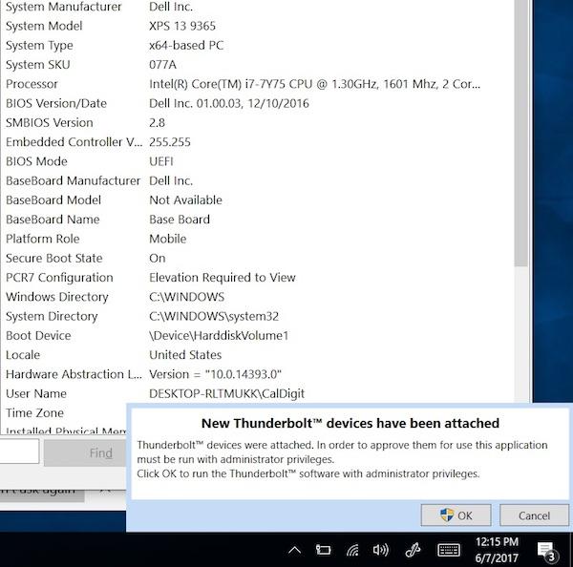Select the BIOS Mode row
The height and width of the screenshot is (567, 573).
coord(257,161)
